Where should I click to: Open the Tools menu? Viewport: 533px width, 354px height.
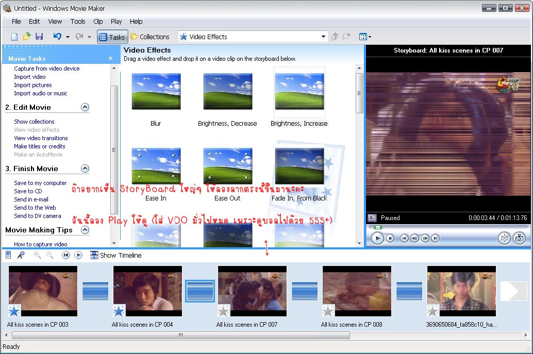click(x=78, y=22)
